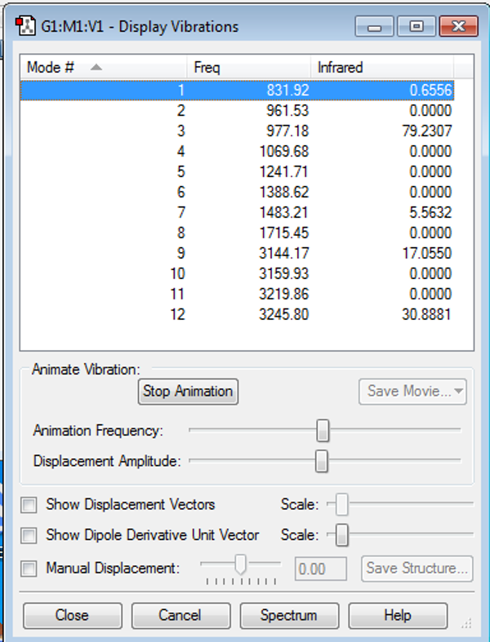The image size is (490, 642).
Task: Open Help for vibrations dialog
Action: click(398, 615)
